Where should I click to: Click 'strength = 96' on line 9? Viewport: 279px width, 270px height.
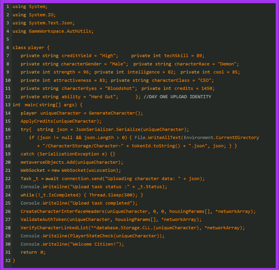[x=71, y=72]
